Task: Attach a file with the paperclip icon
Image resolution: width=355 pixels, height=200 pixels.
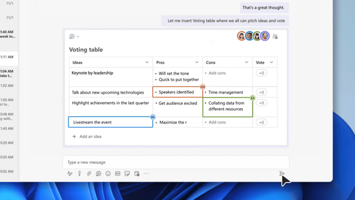Action: click(x=89, y=173)
